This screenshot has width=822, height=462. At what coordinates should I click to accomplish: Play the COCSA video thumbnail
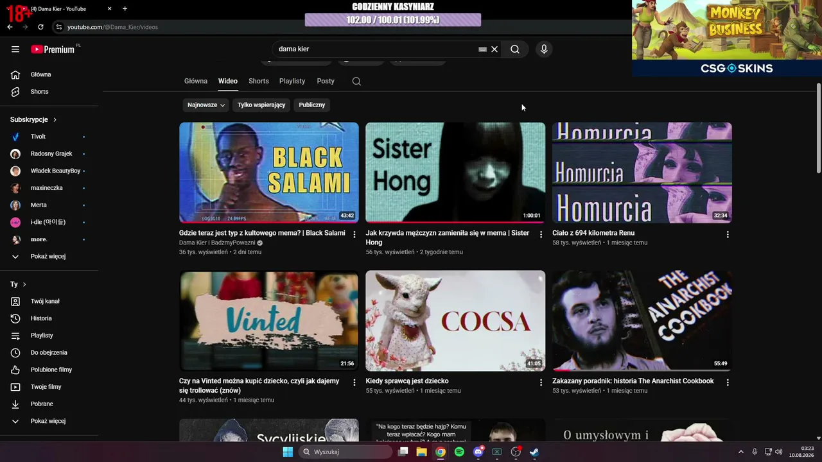(x=455, y=321)
